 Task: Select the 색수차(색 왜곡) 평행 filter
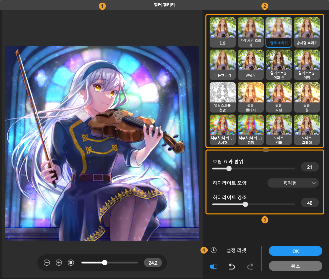[251, 130]
